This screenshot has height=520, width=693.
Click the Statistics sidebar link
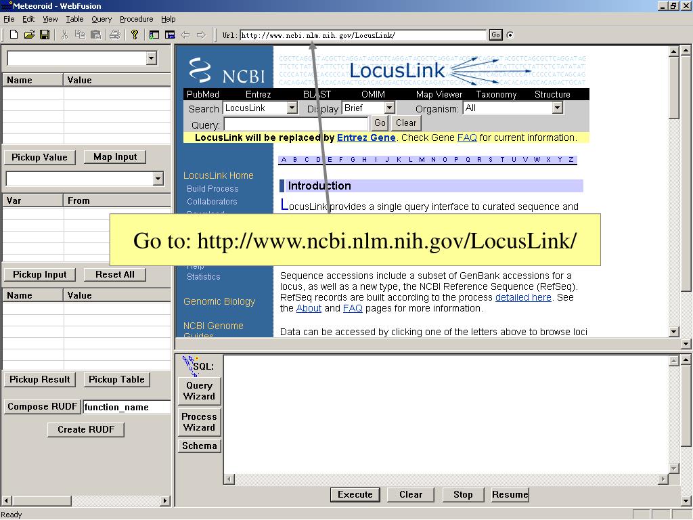point(203,277)
